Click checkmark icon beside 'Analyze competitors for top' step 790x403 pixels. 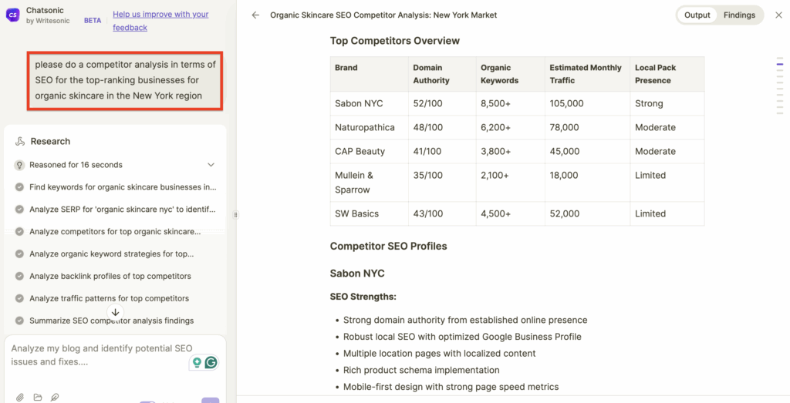point(19,231)
